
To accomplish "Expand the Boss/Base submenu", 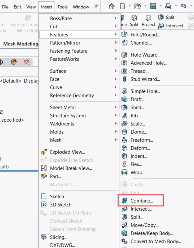I will coord(61,18).
